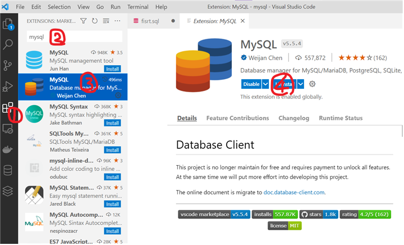
Task: Open the Go menu
Action: click(100, 7)
